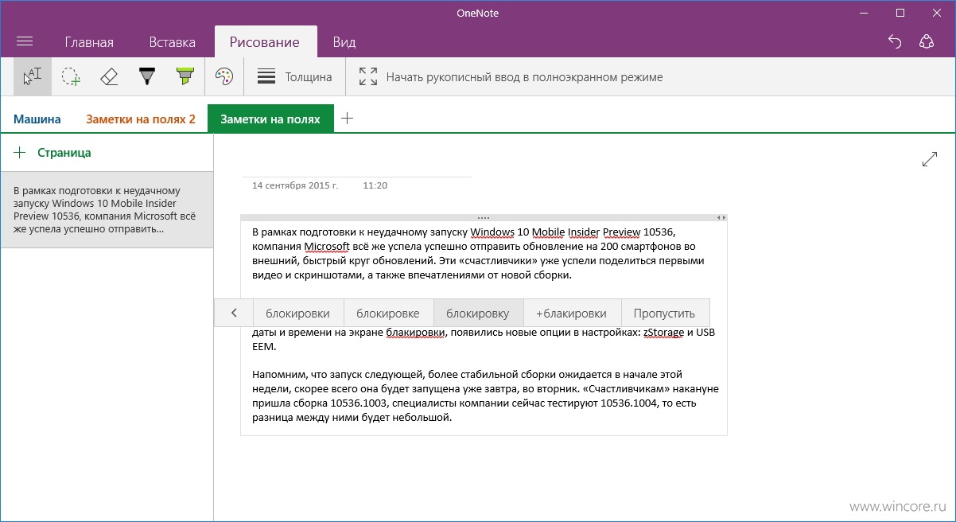Viewport: 956px width, 522px height.
Task: Skip the spelling correction with Пропустить
Action: click(x=665, y=313)
